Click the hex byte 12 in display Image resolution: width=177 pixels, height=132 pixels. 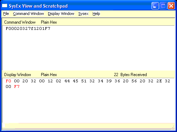pos(50,81)
